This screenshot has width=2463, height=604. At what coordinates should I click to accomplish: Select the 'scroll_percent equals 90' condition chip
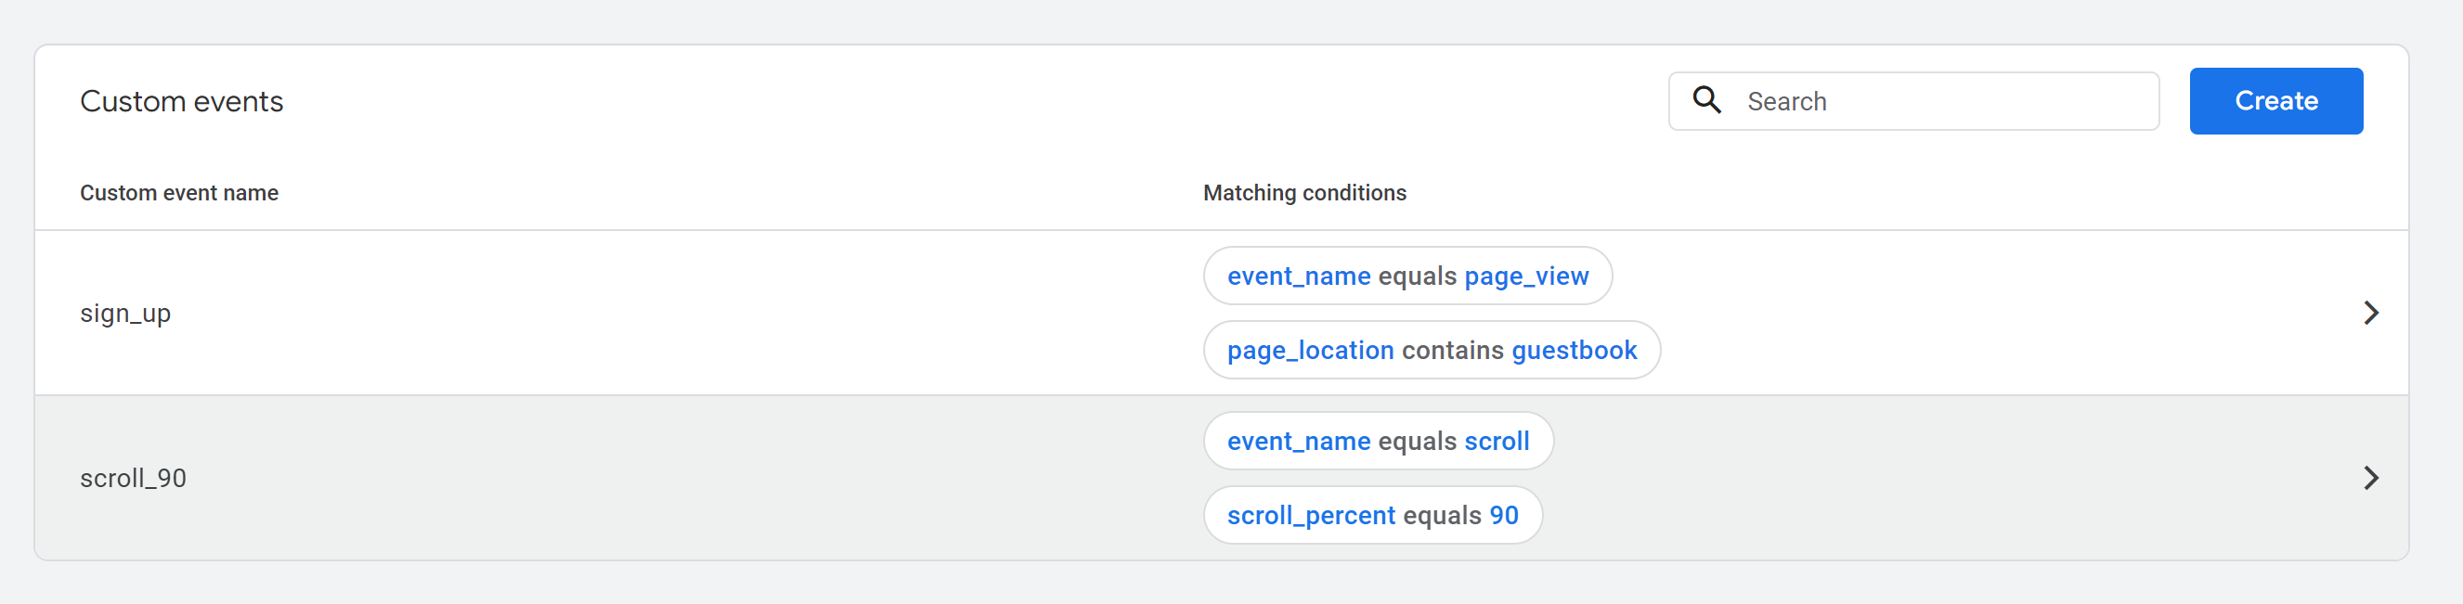pyautogui.click(x=1372, y=516)
